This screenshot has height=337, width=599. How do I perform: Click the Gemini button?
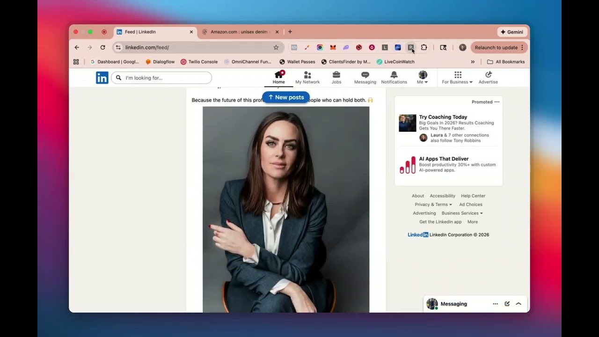(512, 32)
